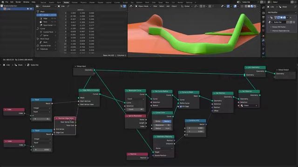Select Radius mode on the Curve Circle node
This screenshot has width=298, height=167.
(167, 121)
